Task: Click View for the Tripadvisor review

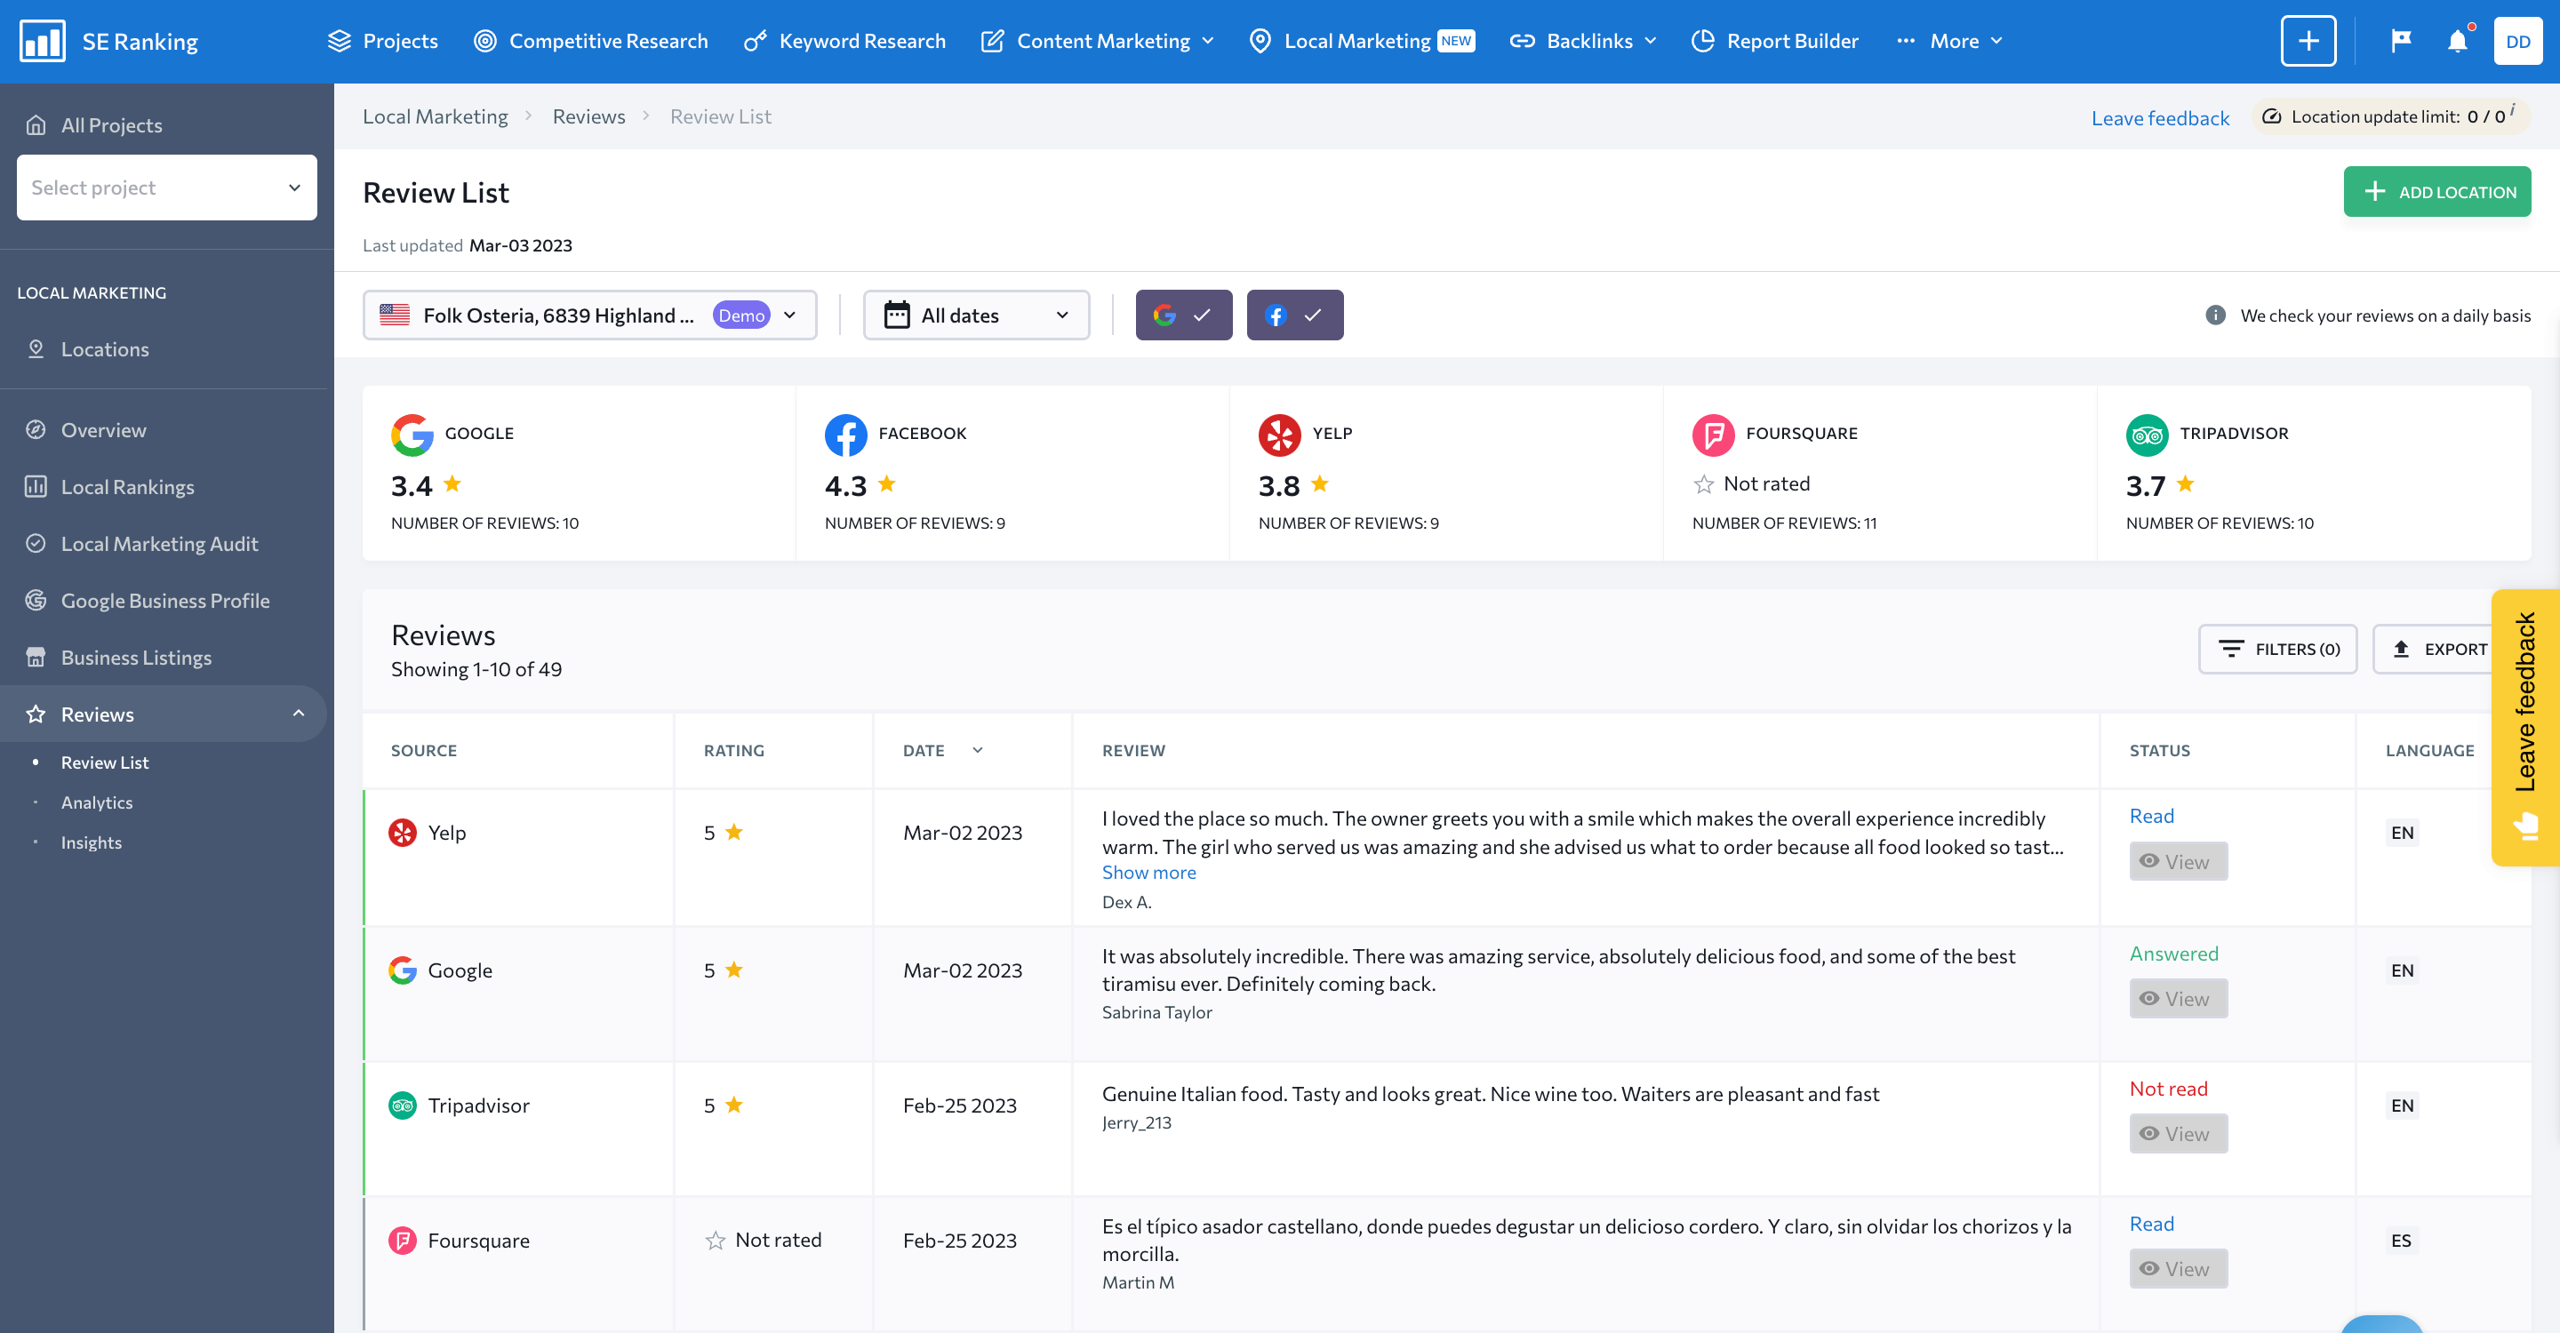Action: [x=2179, y=1133]
